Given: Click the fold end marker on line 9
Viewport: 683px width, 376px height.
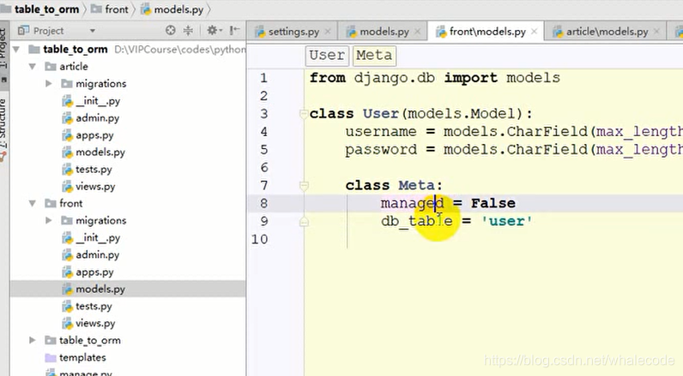Looking at the screenshot, I should tap(304, 222).
